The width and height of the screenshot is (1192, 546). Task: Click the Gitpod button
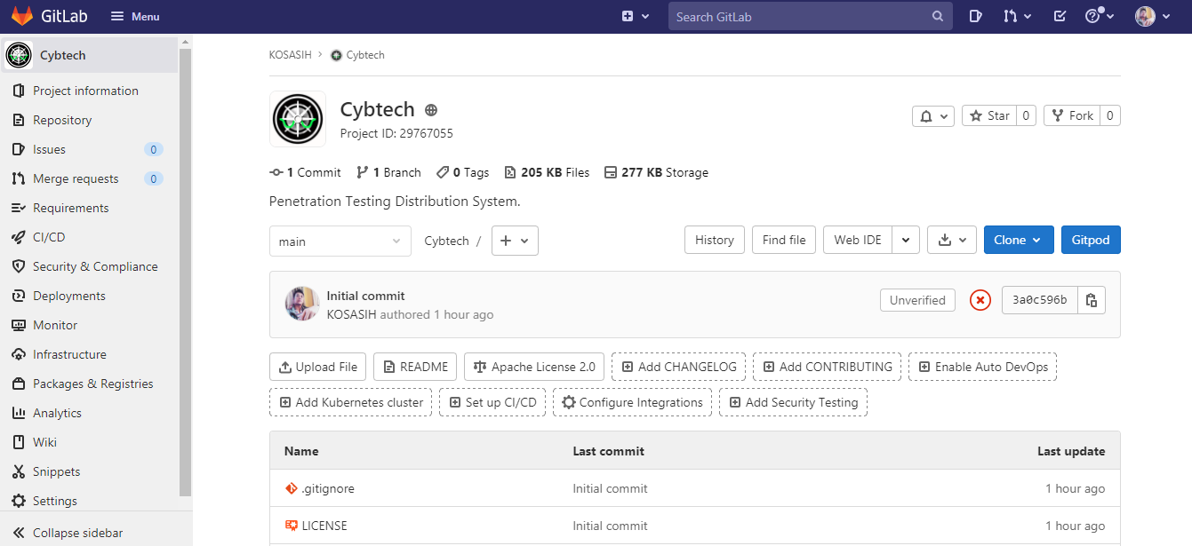coord(1091,240)
